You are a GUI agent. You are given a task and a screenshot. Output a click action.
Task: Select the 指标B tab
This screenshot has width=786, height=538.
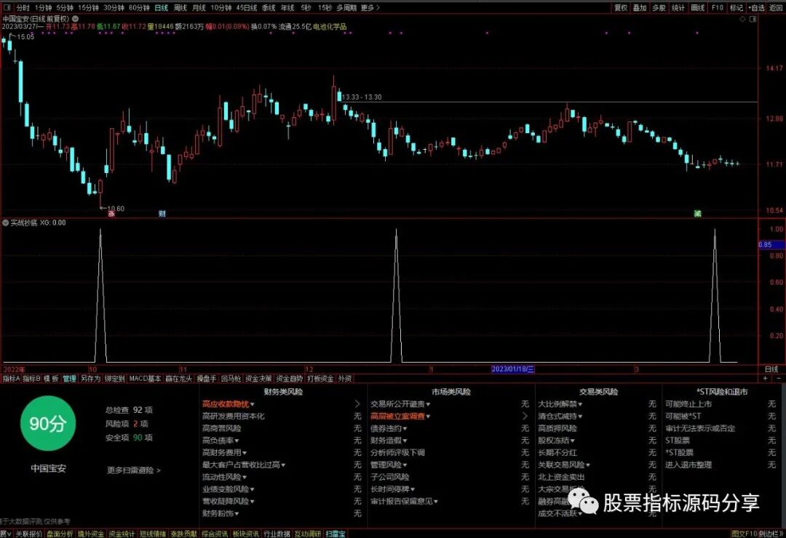31,379
